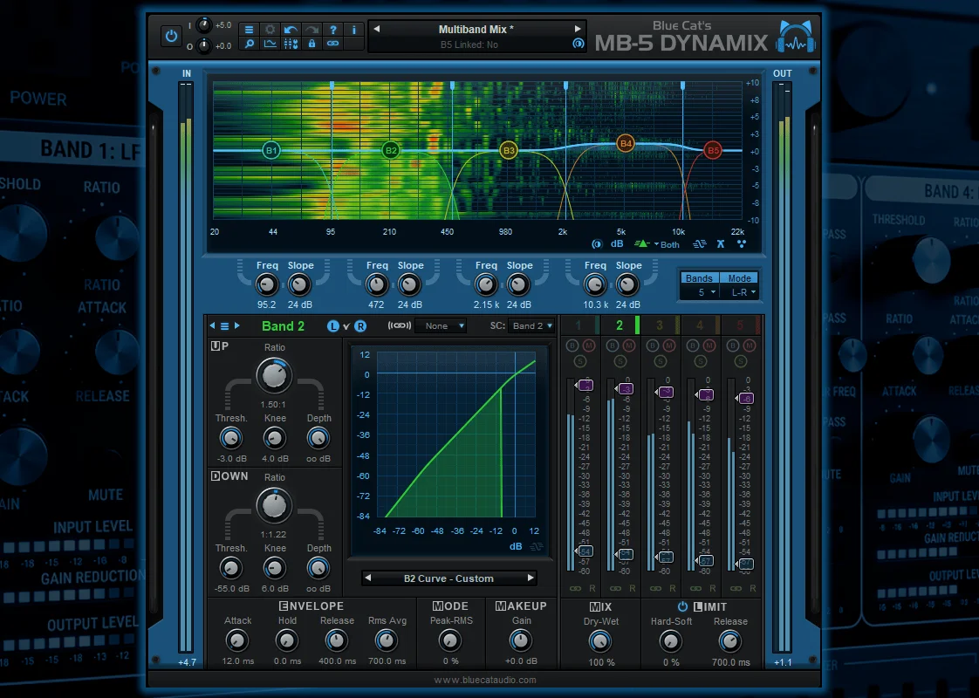979x698 pixels.
Task: Click band 2 purple threshold slider handle
Action: (625, 389)
